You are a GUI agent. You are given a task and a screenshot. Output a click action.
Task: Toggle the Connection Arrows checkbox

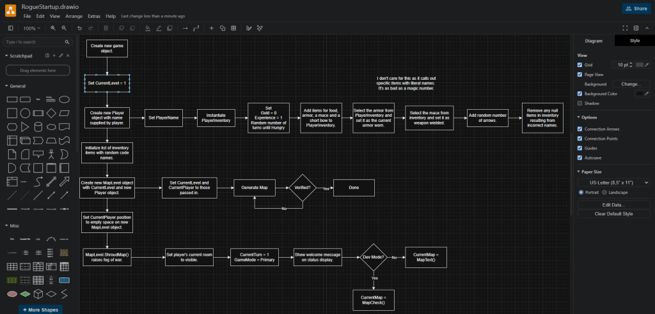[580, 130]
